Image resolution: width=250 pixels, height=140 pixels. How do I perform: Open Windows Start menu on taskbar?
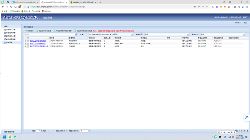[x=4, y=137]
